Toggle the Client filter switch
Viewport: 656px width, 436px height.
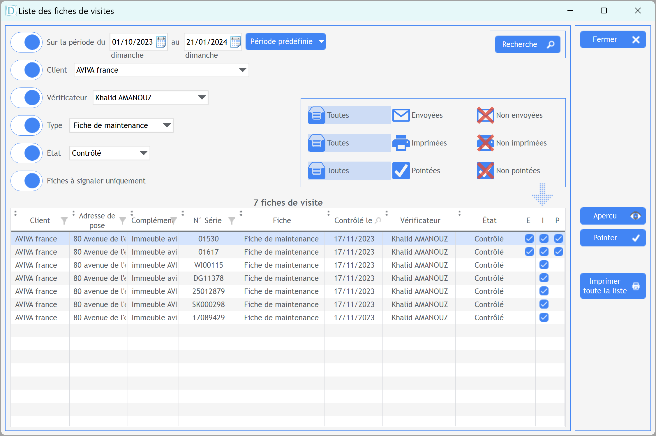(x=27, y=70)
